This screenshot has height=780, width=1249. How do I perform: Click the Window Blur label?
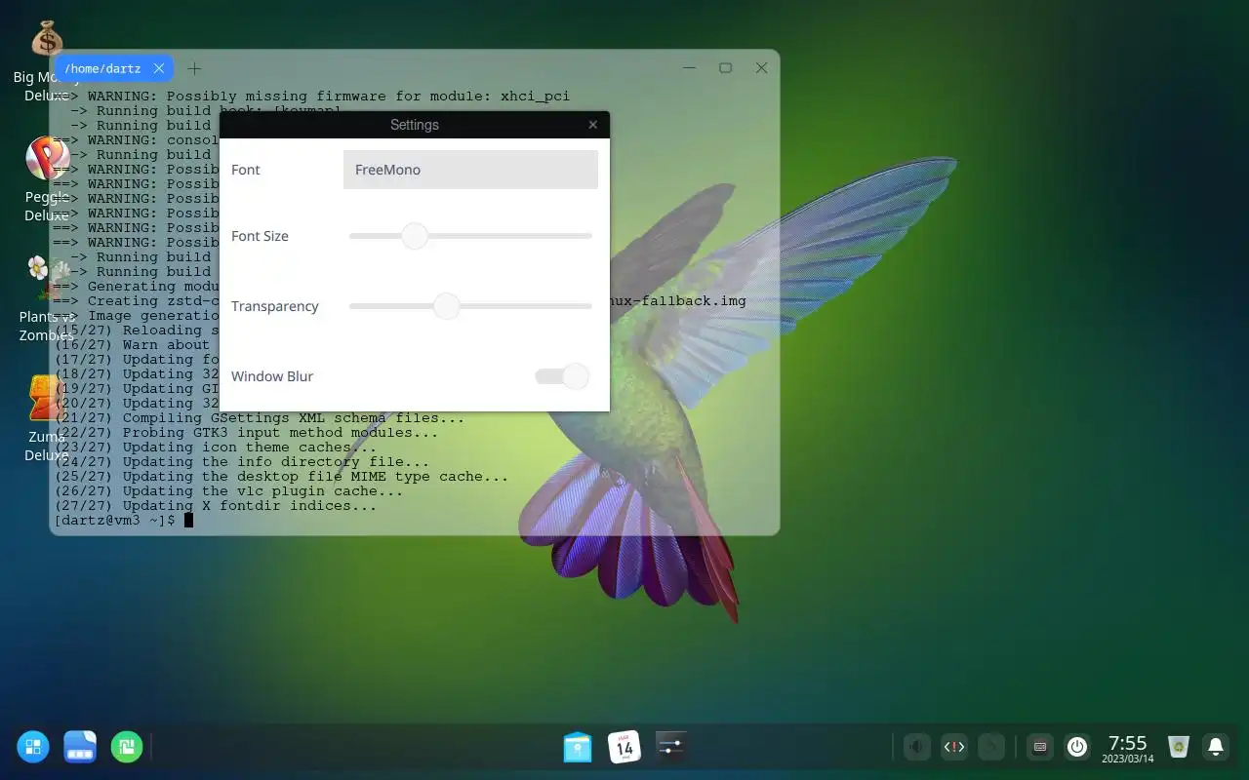[272, 376]
